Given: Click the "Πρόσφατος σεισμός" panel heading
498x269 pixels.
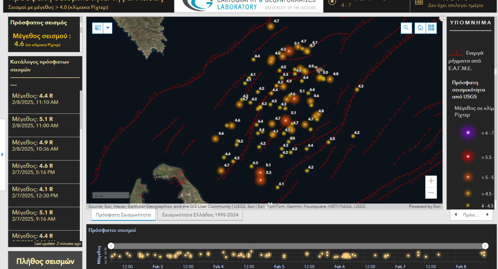Looking at the screenshot, I should pos(39,23).
